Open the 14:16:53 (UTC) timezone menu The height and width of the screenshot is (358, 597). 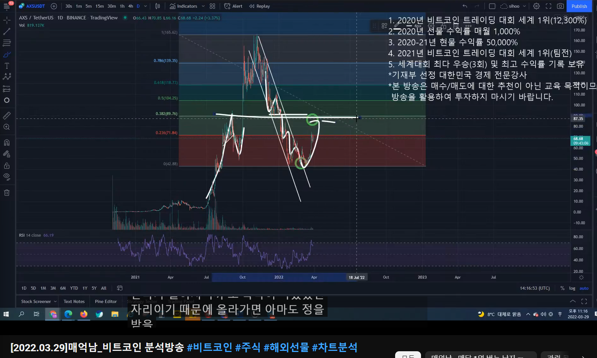(x=535, y=288)
